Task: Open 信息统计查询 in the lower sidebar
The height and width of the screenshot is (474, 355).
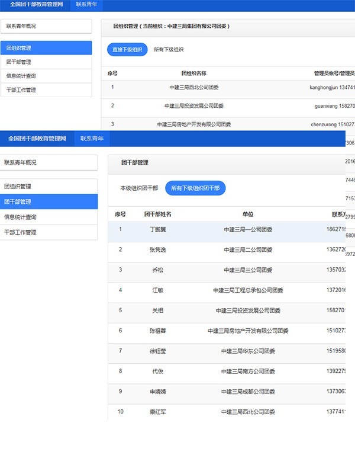Action: 49,217
